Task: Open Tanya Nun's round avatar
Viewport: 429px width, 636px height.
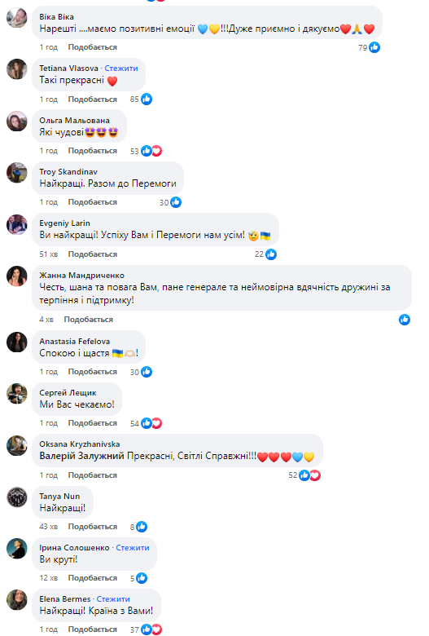Action: click(x=16, y=497)
